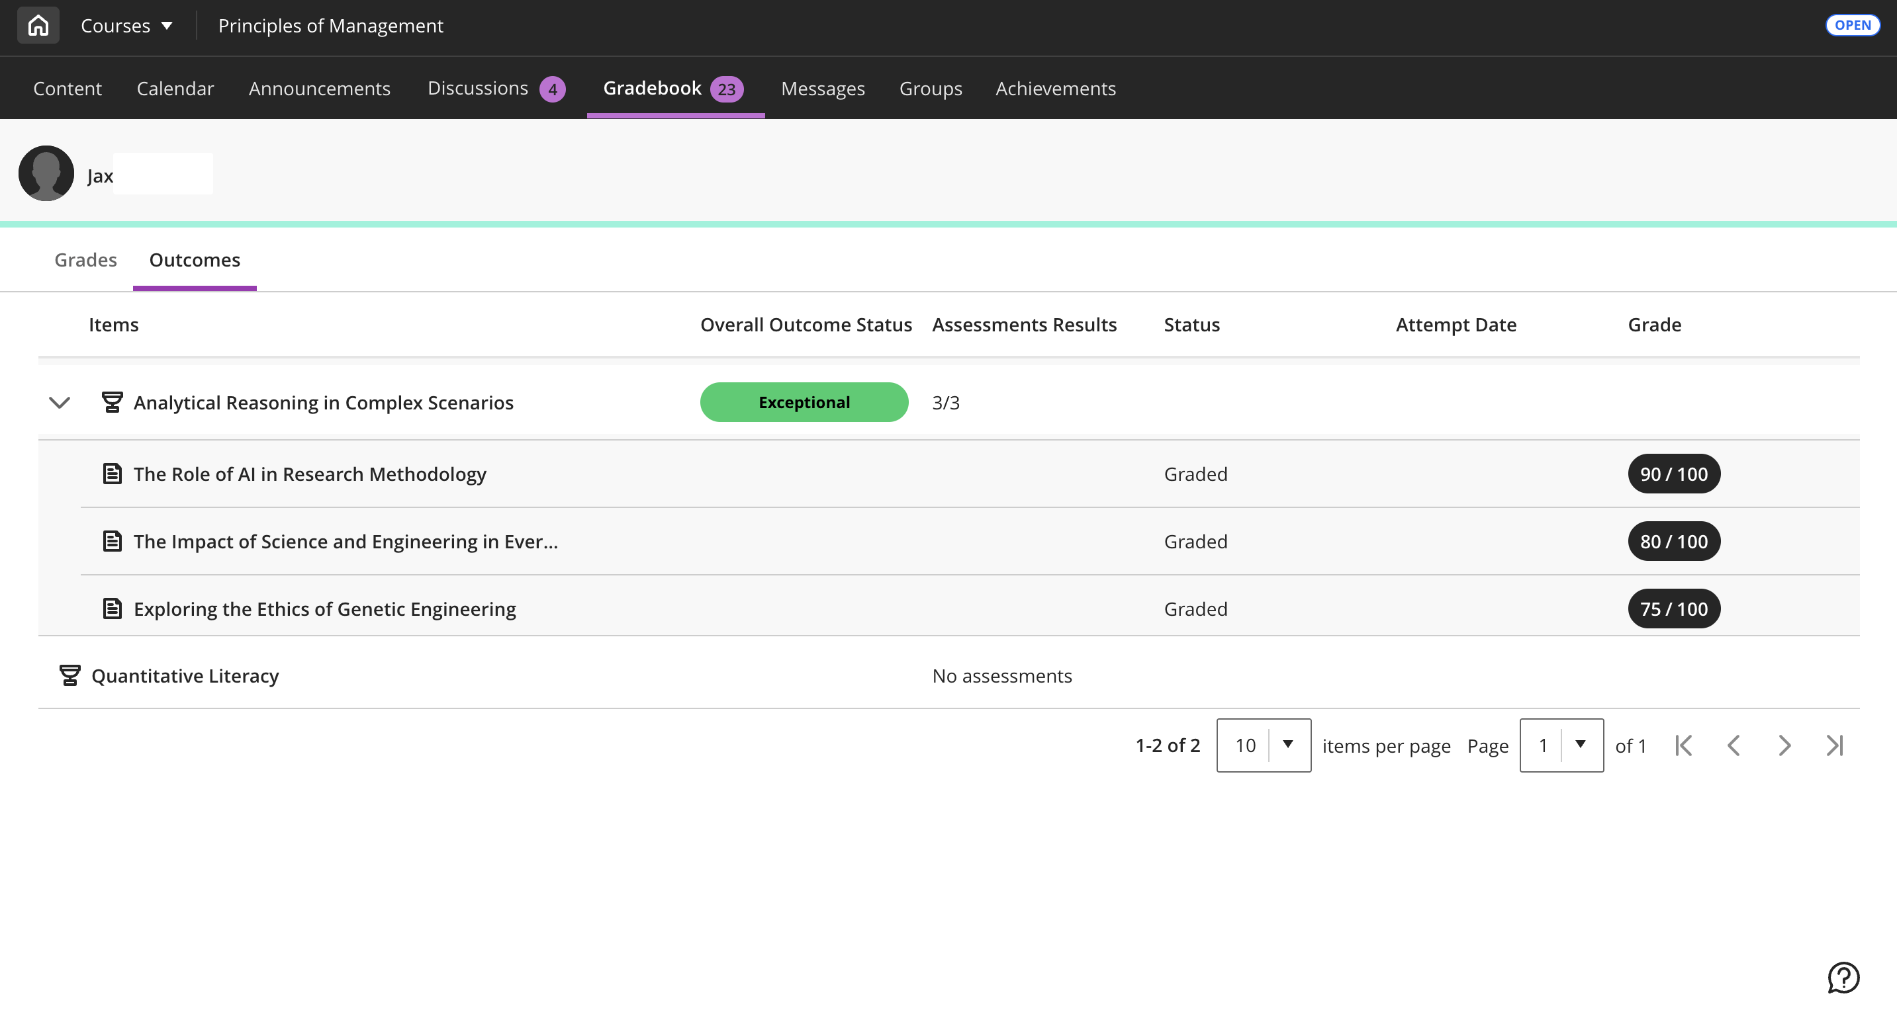Screen dimensions: 1897x1012
Task: Open the items per page dropdown
Action: [x=1264, y=745]
